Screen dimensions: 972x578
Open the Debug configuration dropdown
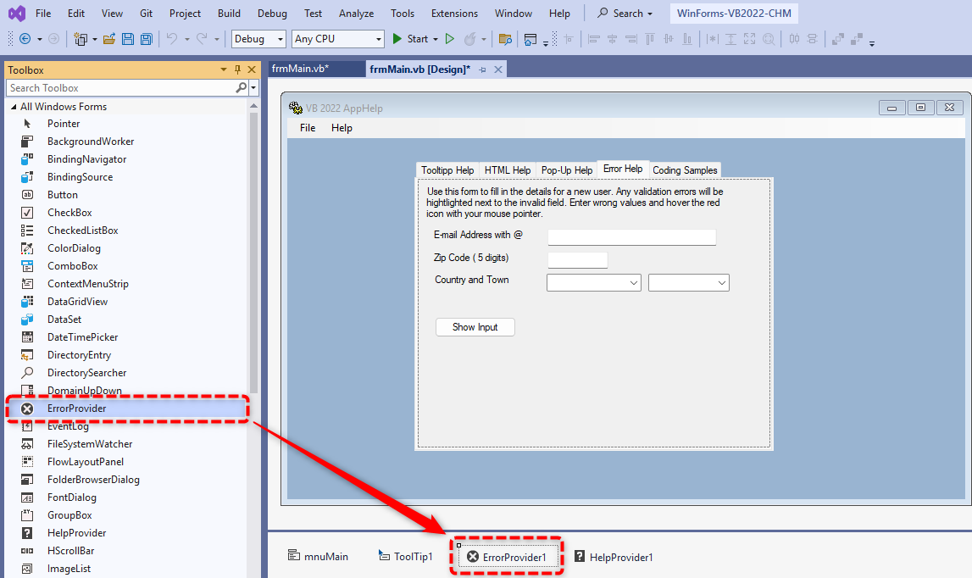pos(259,39)
